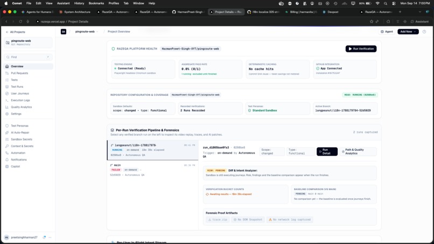Go back to All Projects

[16, 32]
